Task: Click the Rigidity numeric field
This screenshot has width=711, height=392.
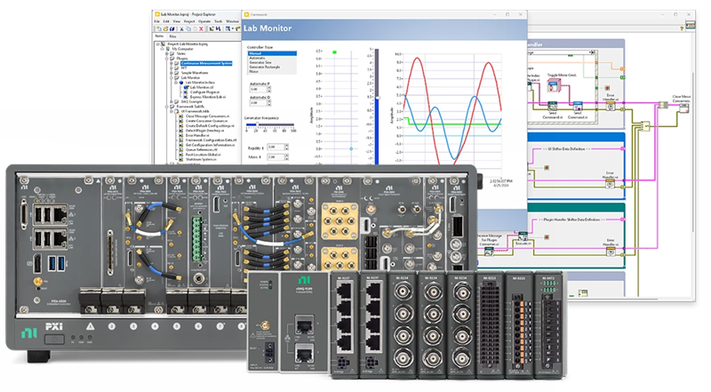Action: pyautogui.click(x=276, y=147)
